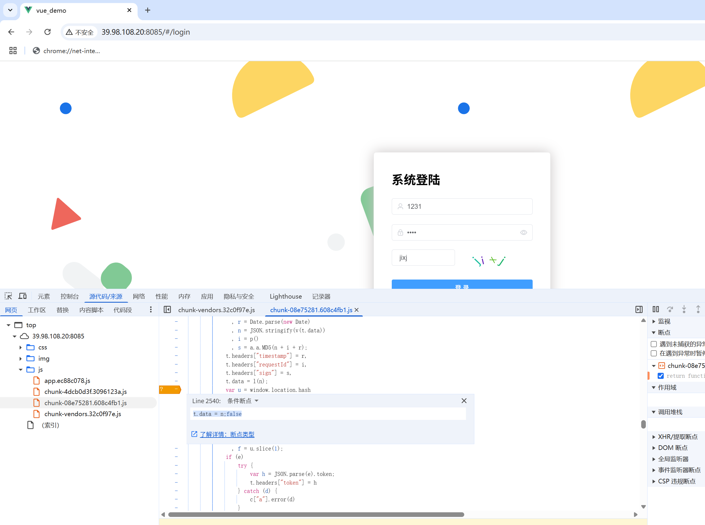
Task: Enable pause on caught exceptions checkbox
Action: 654,353
